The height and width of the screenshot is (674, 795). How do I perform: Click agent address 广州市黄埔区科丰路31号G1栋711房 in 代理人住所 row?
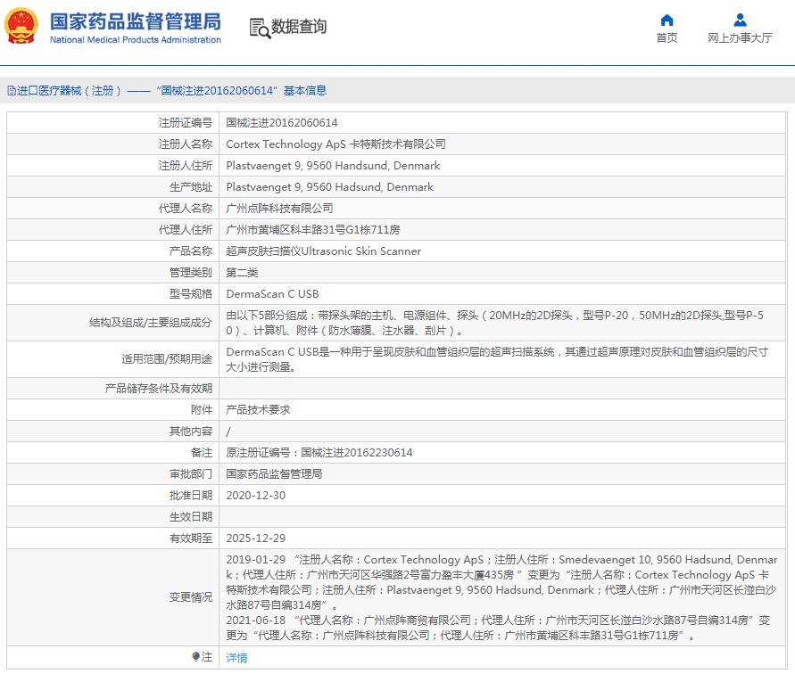pyautogui.click(x=313, y=230)
